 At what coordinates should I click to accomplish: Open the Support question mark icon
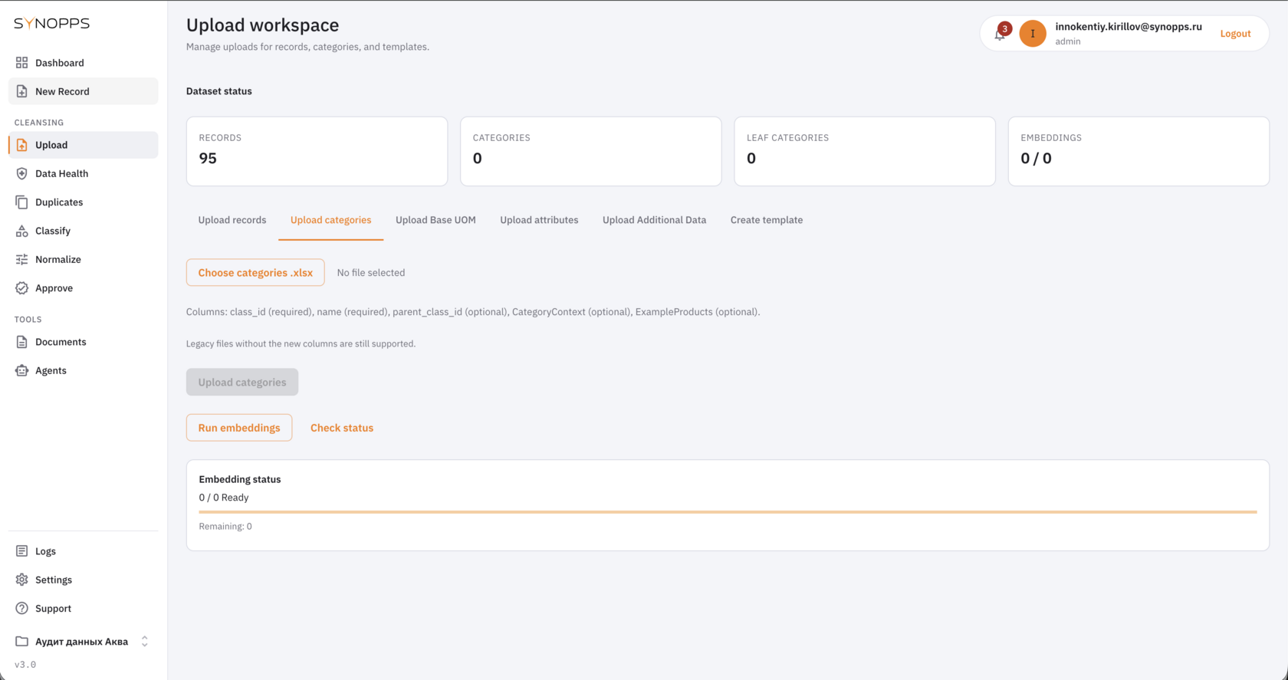tap(21, 609)
